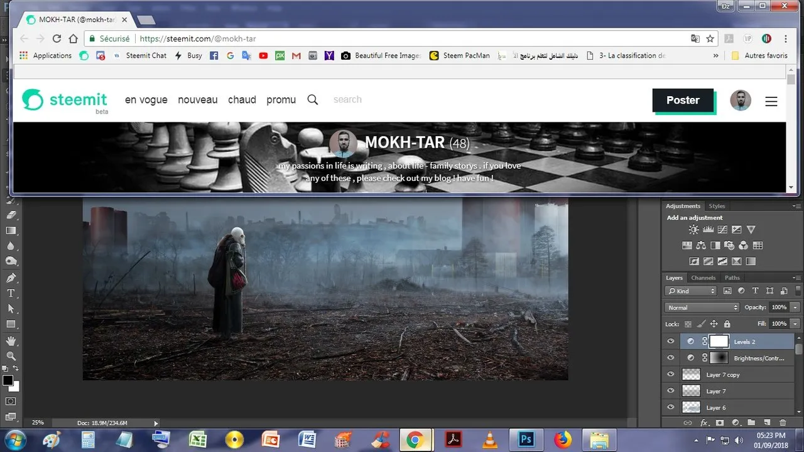The width and height of the screenshot is (804, 452).
Task: Click the 'chaud' link on Steemit
Action: [x=242, y=100]
